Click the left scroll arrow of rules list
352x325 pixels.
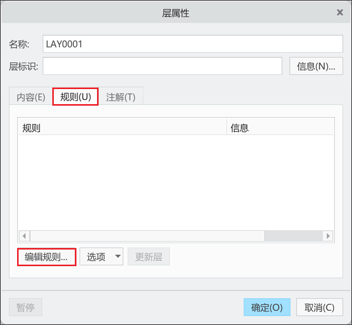point(24,236)
